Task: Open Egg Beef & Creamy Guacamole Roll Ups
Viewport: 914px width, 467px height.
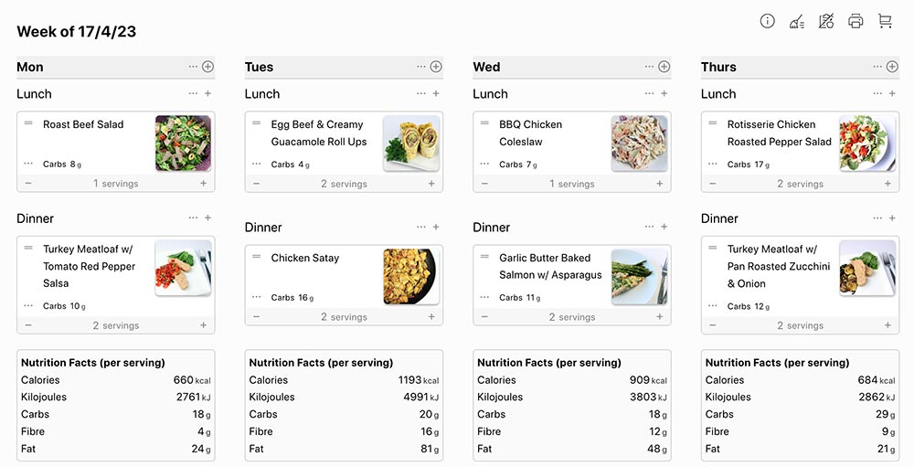Action: coord(319,133)
